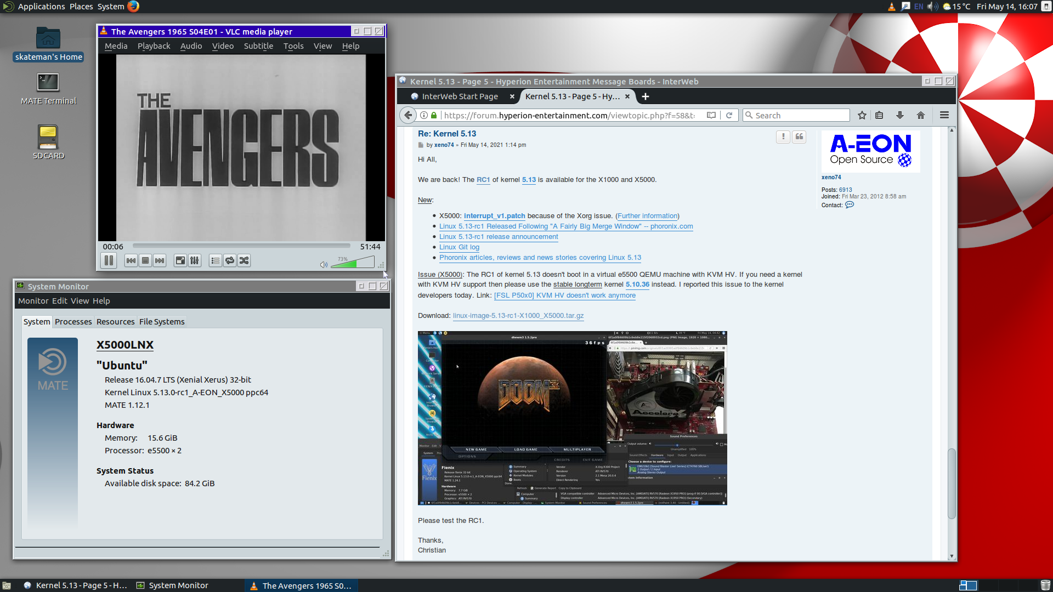This screenshot has height=592, width=1053.
Task: Close the Kernel 5.13 Page 5 tab
Action: pyautogui.click(x=627, y=96)
